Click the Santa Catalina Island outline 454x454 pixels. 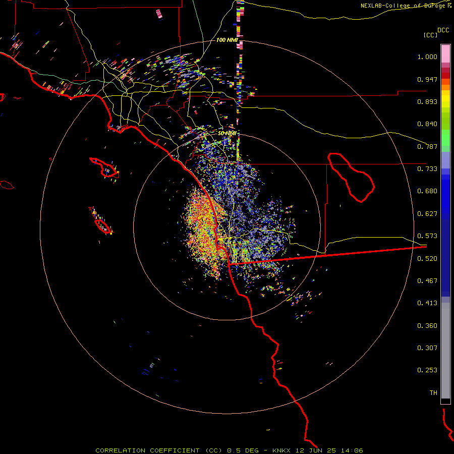click(x=104, y=167)
